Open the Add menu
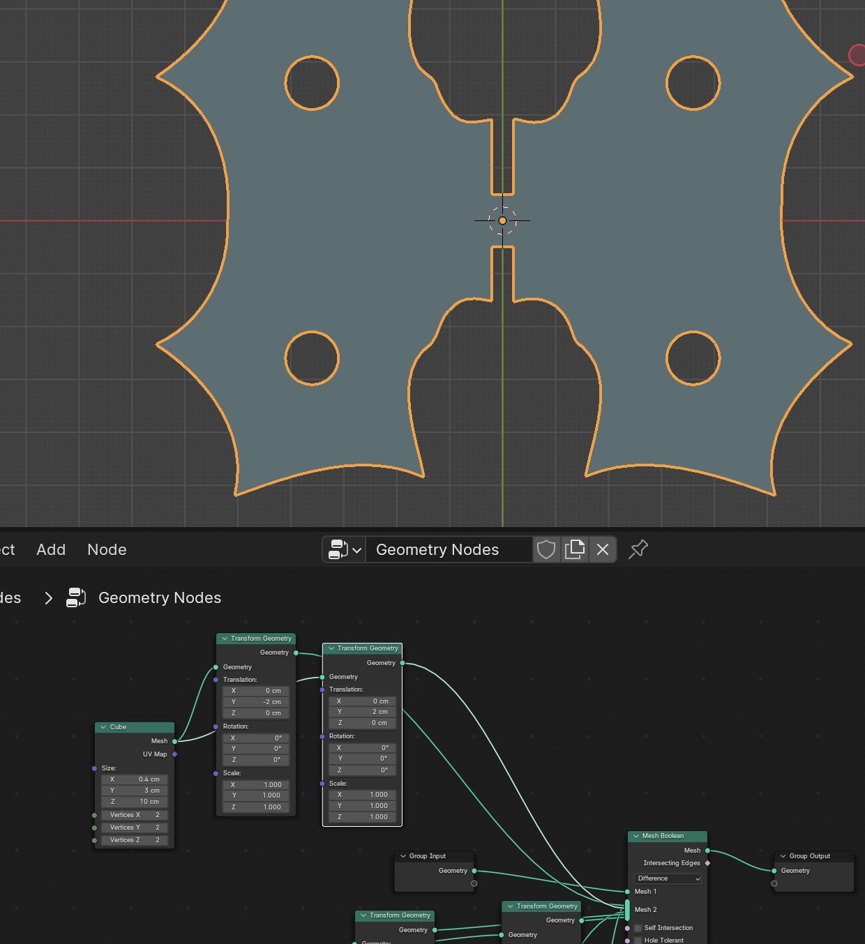Screen dimensions: 865x944 [51, 549]
